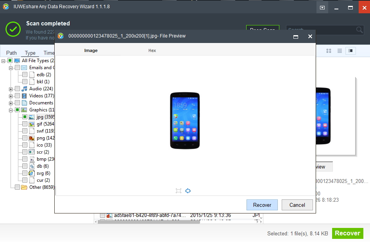Click the phone image in preview dialog
The height and width of the screenshot is (242, 370).
coord(185,121)
